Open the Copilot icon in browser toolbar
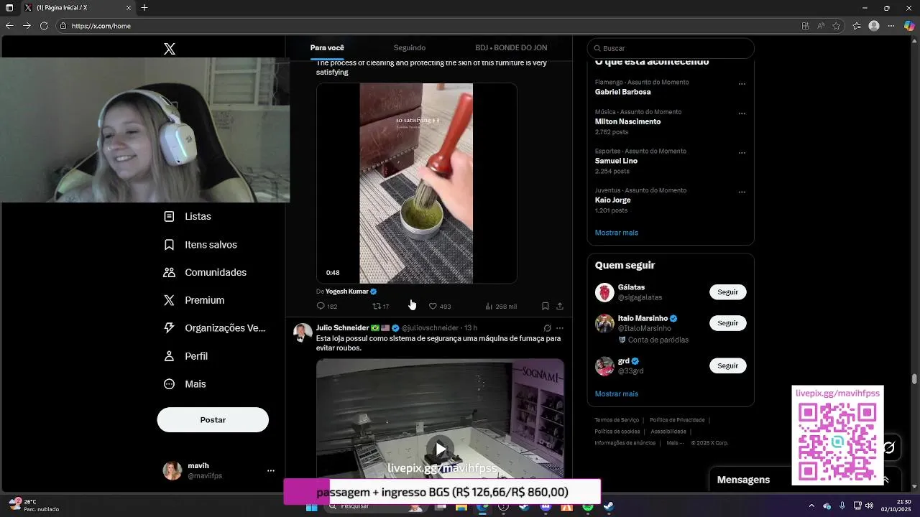This screenshot has height=517, width=920. (909, 26)
